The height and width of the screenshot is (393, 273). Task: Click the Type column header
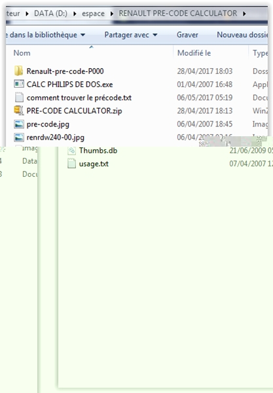[x=260, y=53]
